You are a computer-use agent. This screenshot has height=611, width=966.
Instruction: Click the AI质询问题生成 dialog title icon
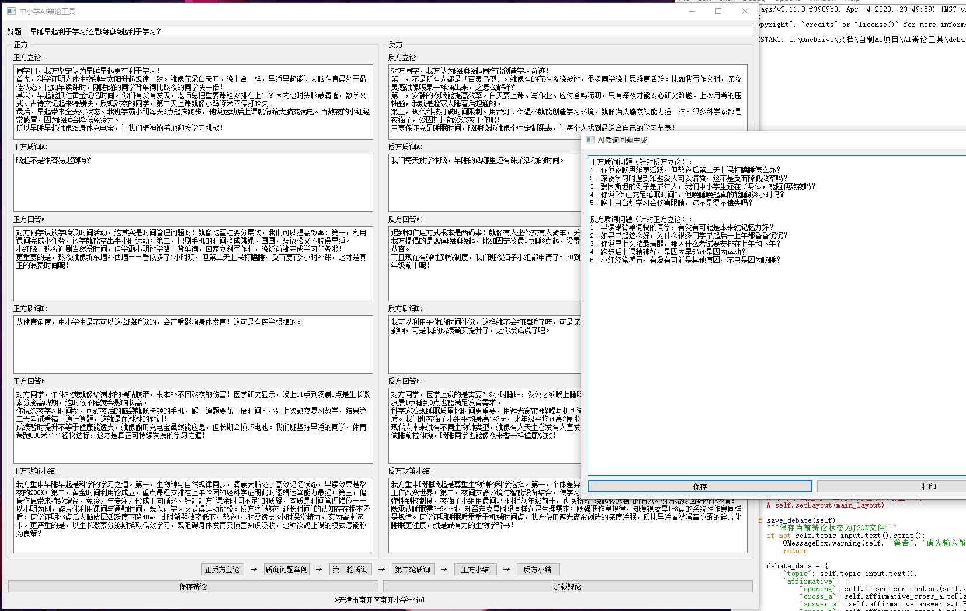[x=590, y=140]
